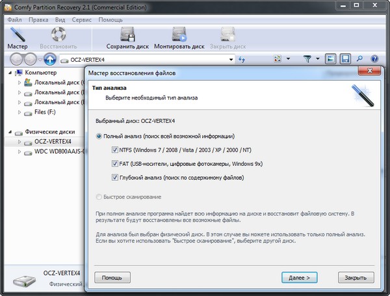Uncheck the NTFS checkbox

click(x=114, y=150)
